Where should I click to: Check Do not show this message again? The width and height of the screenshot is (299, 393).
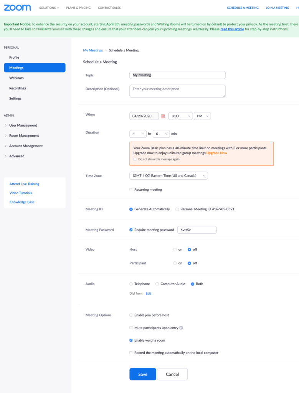pyautogui.click(x=135, y=159)
